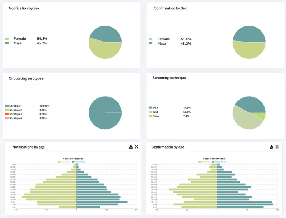Viewport: 286px width, 218px height.
Task: Select Male slice in Confirmation by Sex pie
Action: tap(249, 34)
